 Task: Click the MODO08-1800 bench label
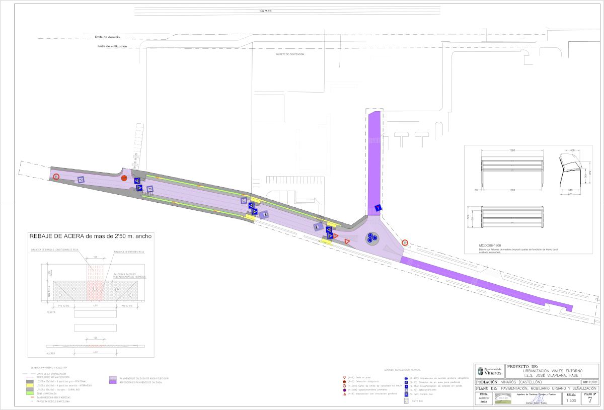(490, 245)
